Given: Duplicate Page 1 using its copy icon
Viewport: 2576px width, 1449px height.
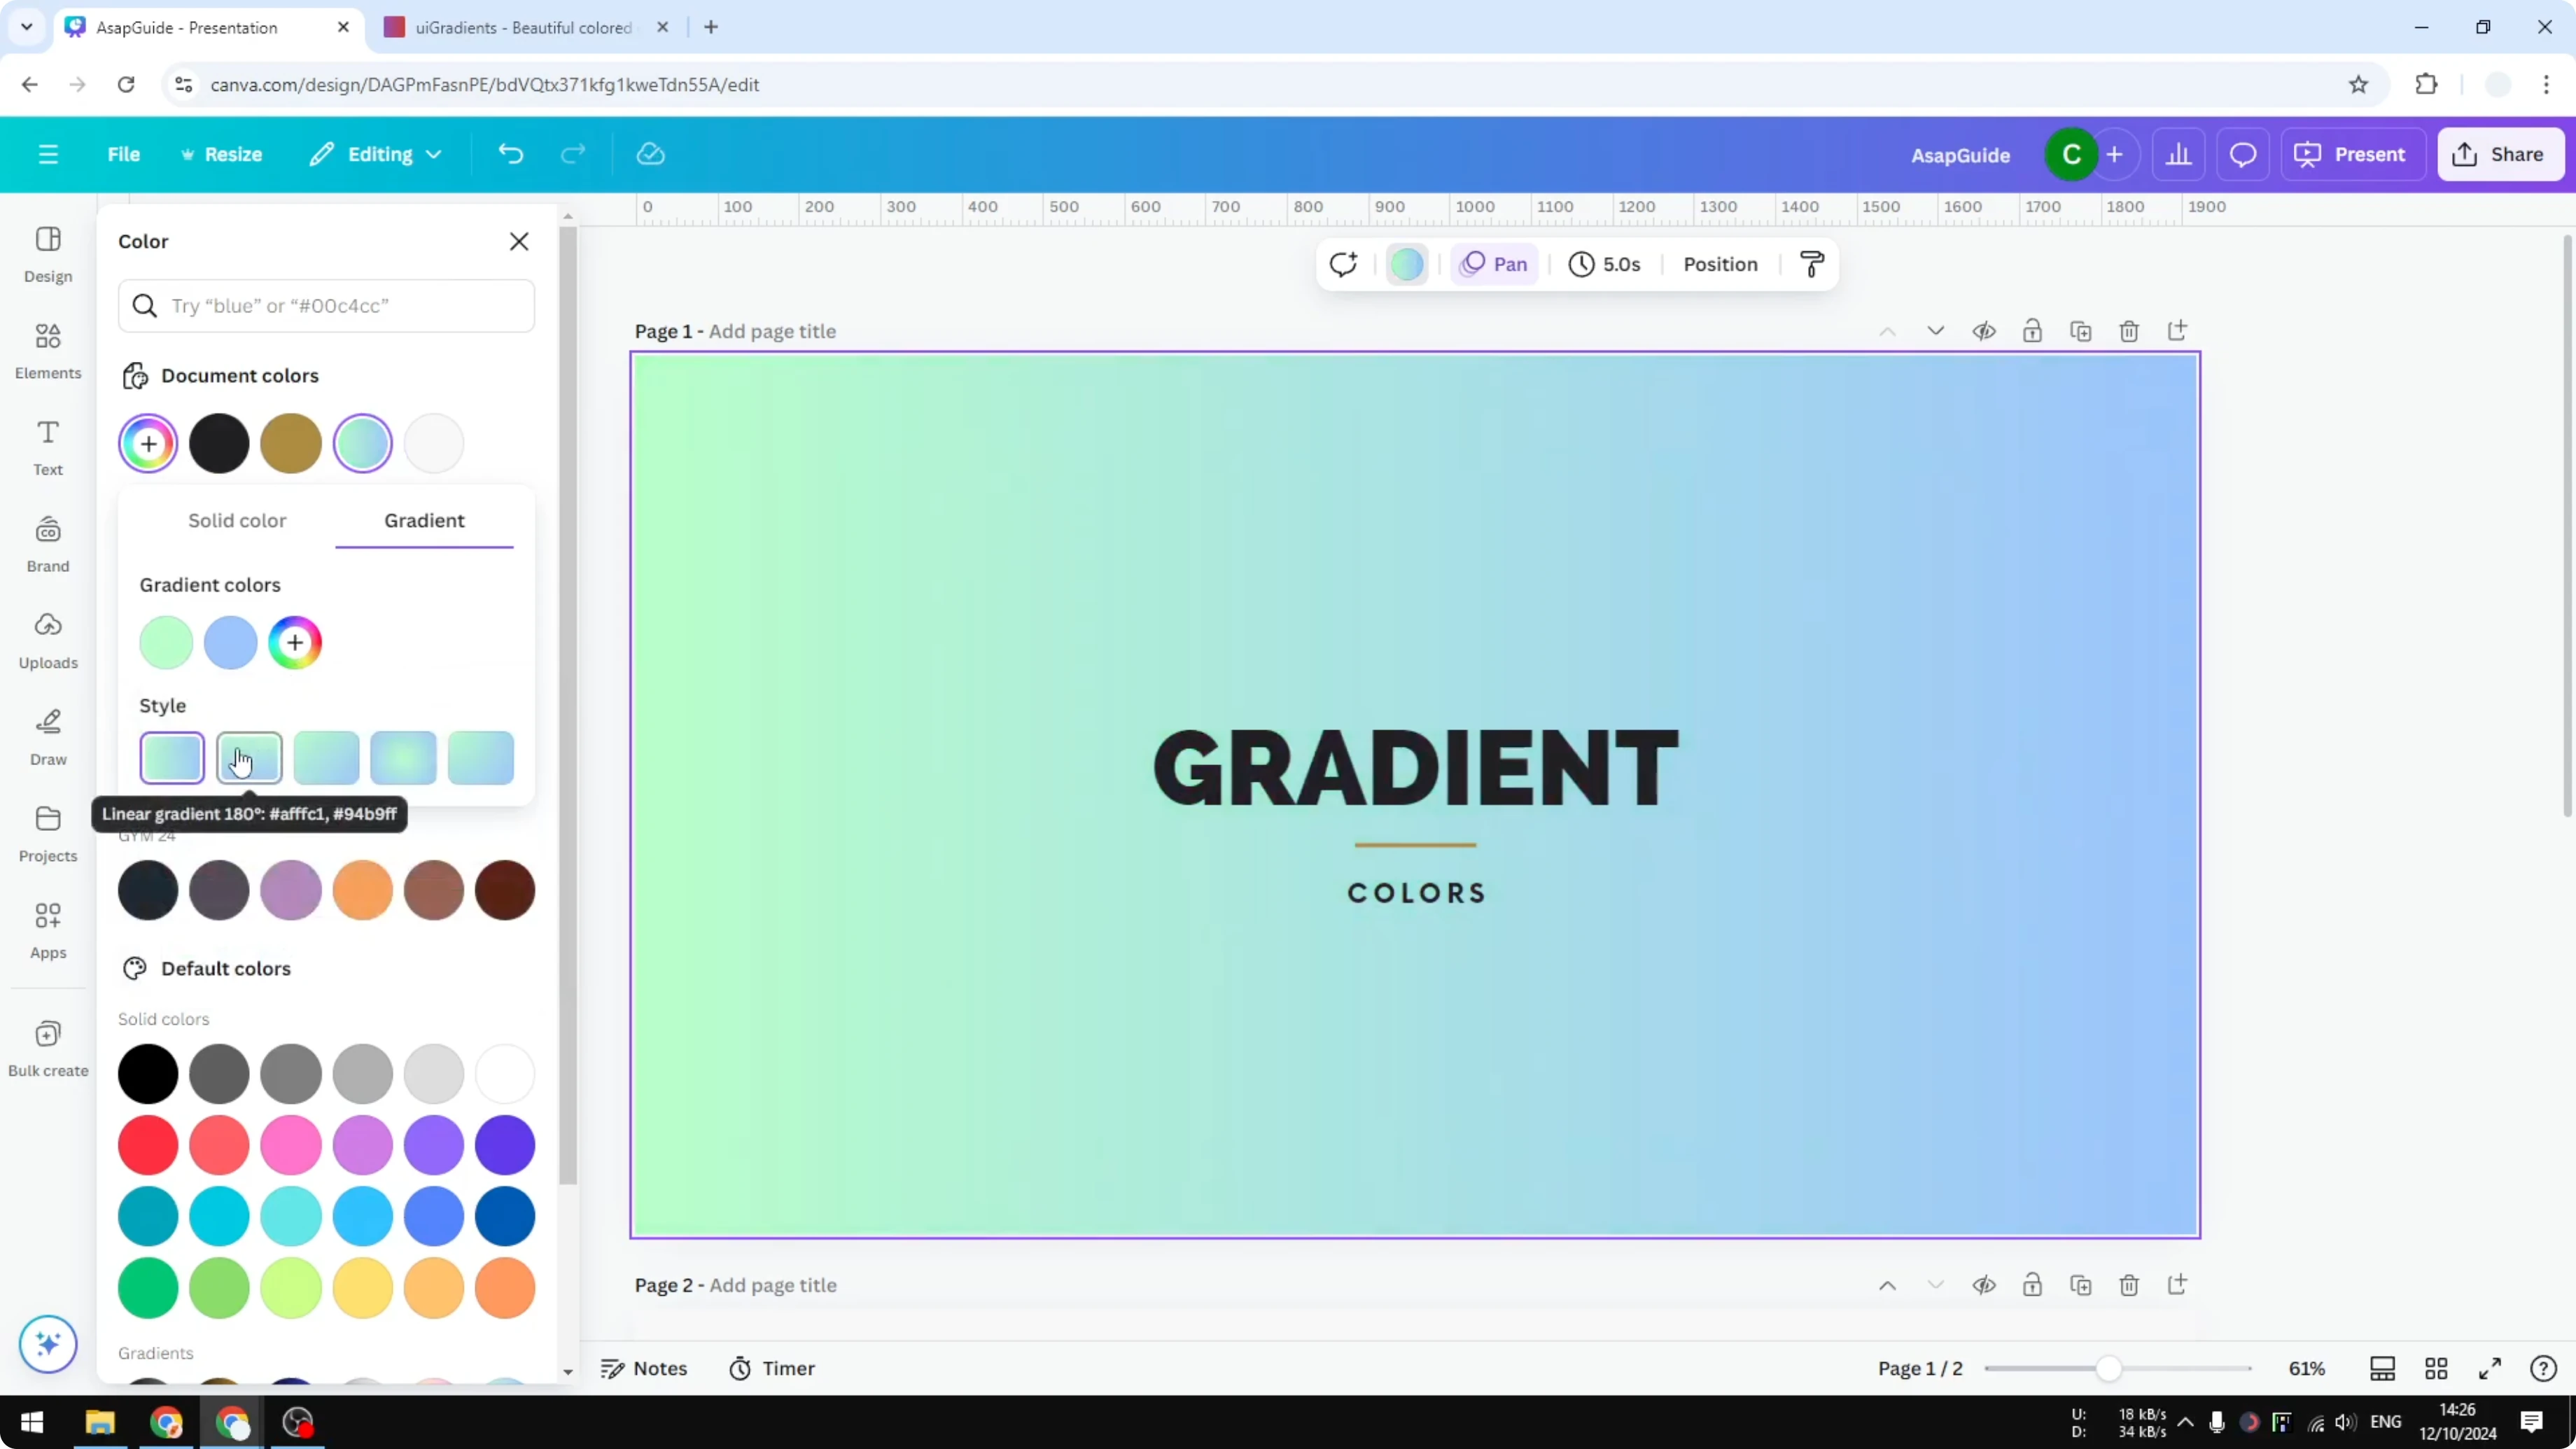Looking at the screenshot, I should pyautogui.click(x=2080, y=330).
